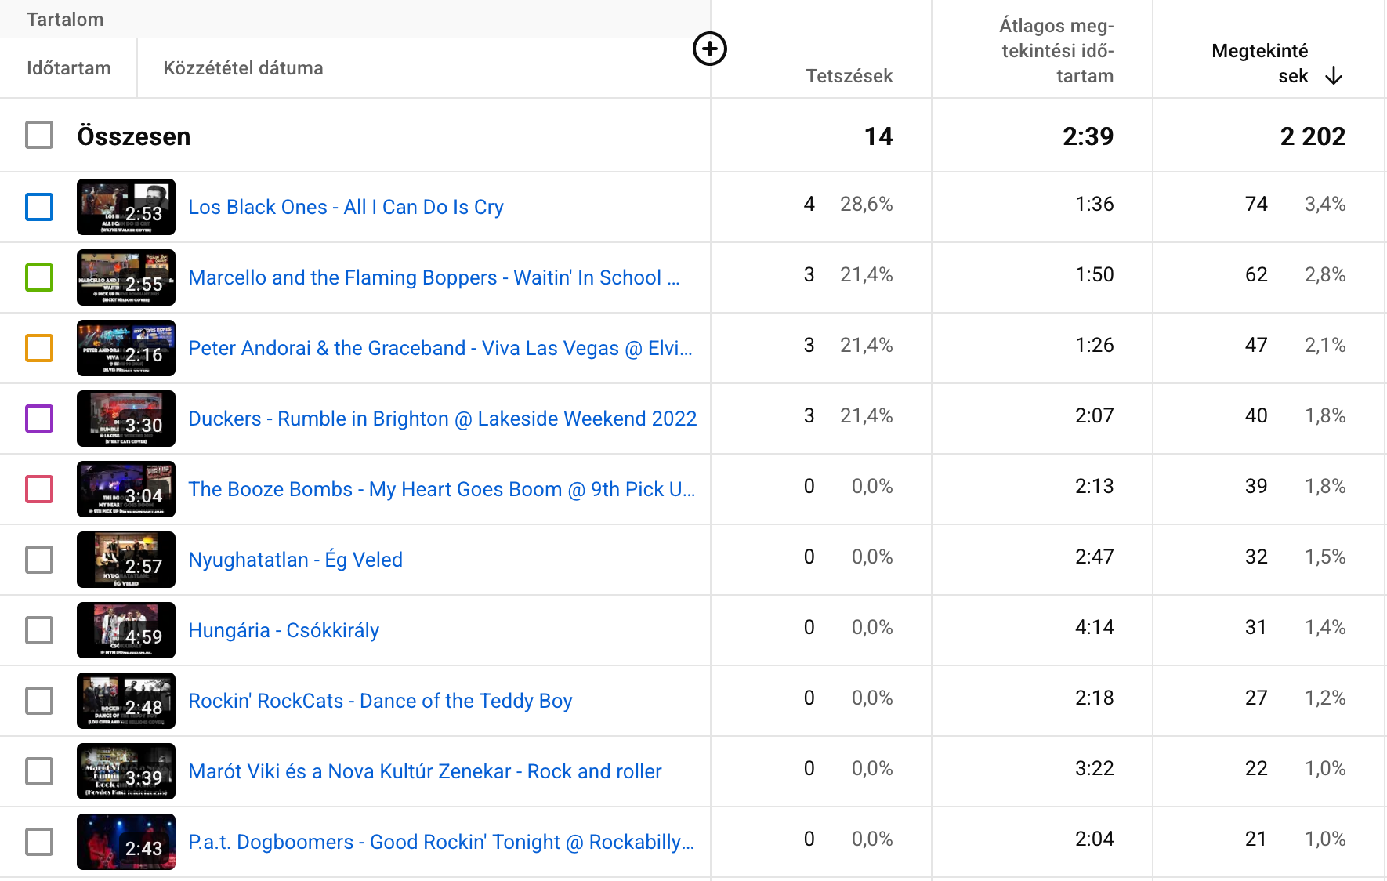Uncheck the blue Los Black Ones checkbox
This screenshot has width=1387, height=881.
[39, 207]
